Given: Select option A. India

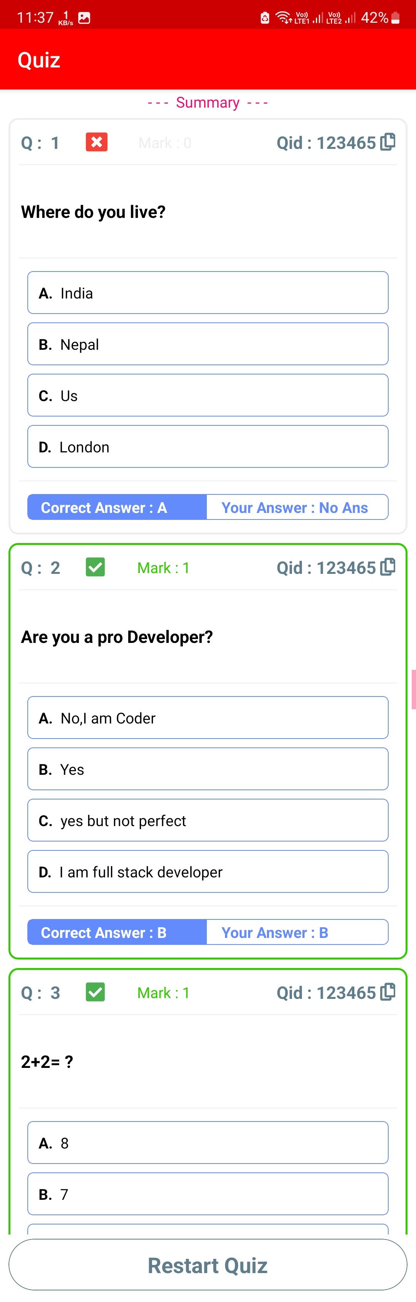Looking at the screenshot, I should tap(208, 293).
